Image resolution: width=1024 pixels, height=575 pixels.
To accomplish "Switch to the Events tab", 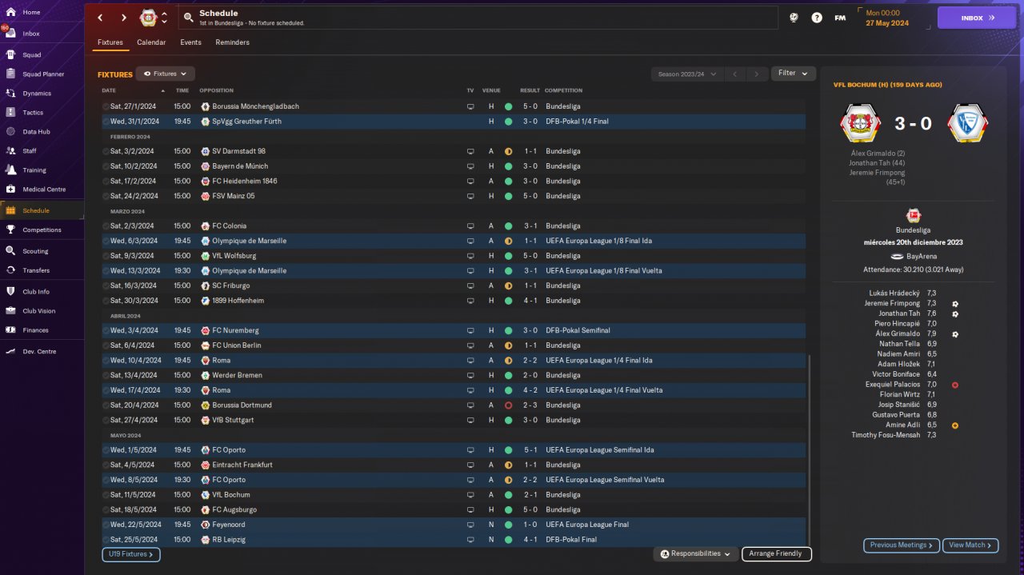I will pos(190,42).
